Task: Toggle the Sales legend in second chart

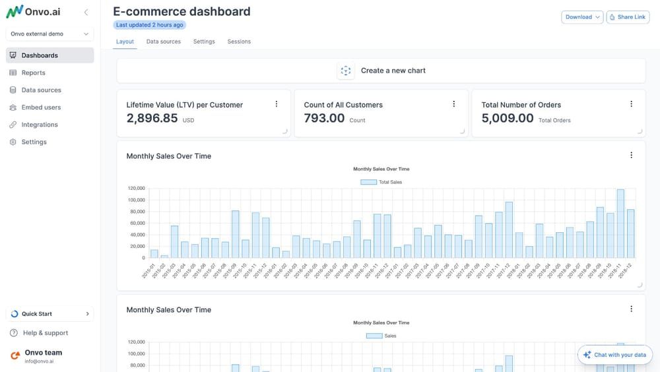Action: [x=381, y=336]
